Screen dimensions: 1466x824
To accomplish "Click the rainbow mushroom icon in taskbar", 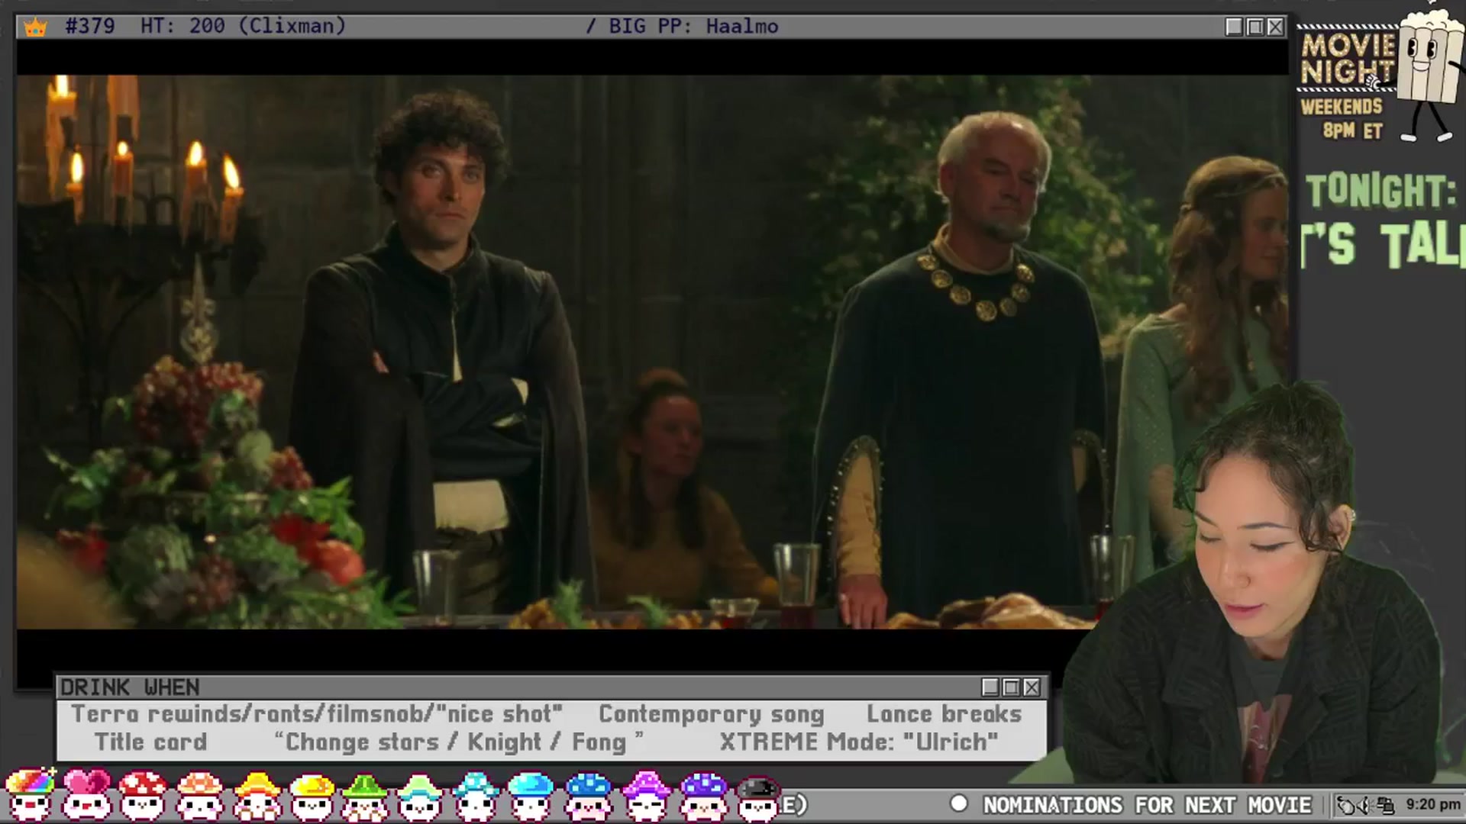I will (31, 796).
